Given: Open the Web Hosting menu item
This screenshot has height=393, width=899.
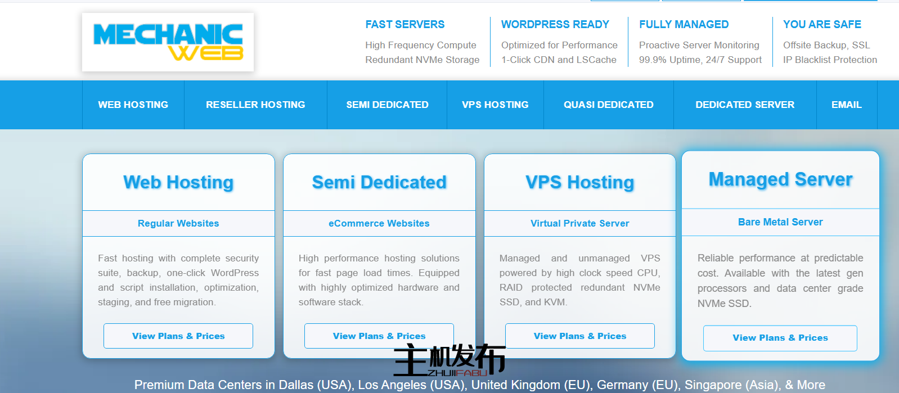Looking at the screenshot, I should pos(133,105).
